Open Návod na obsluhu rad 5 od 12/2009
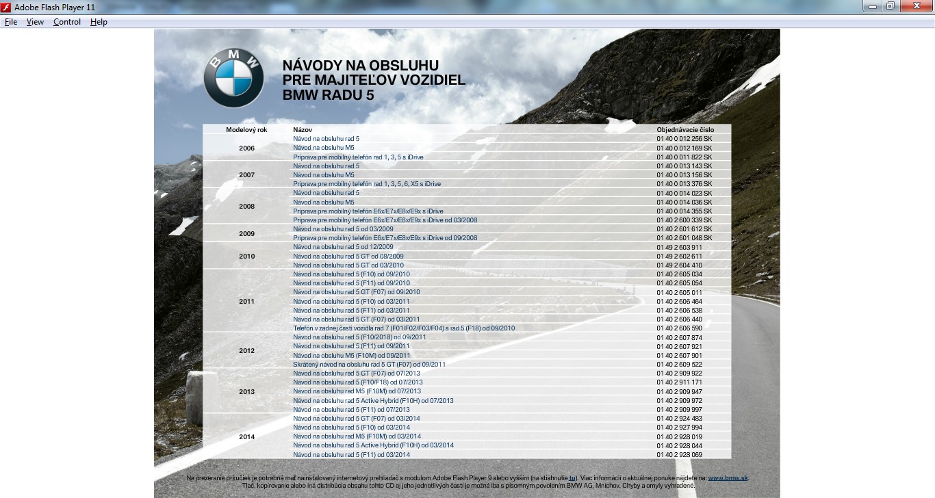 [x=343, y=247]
